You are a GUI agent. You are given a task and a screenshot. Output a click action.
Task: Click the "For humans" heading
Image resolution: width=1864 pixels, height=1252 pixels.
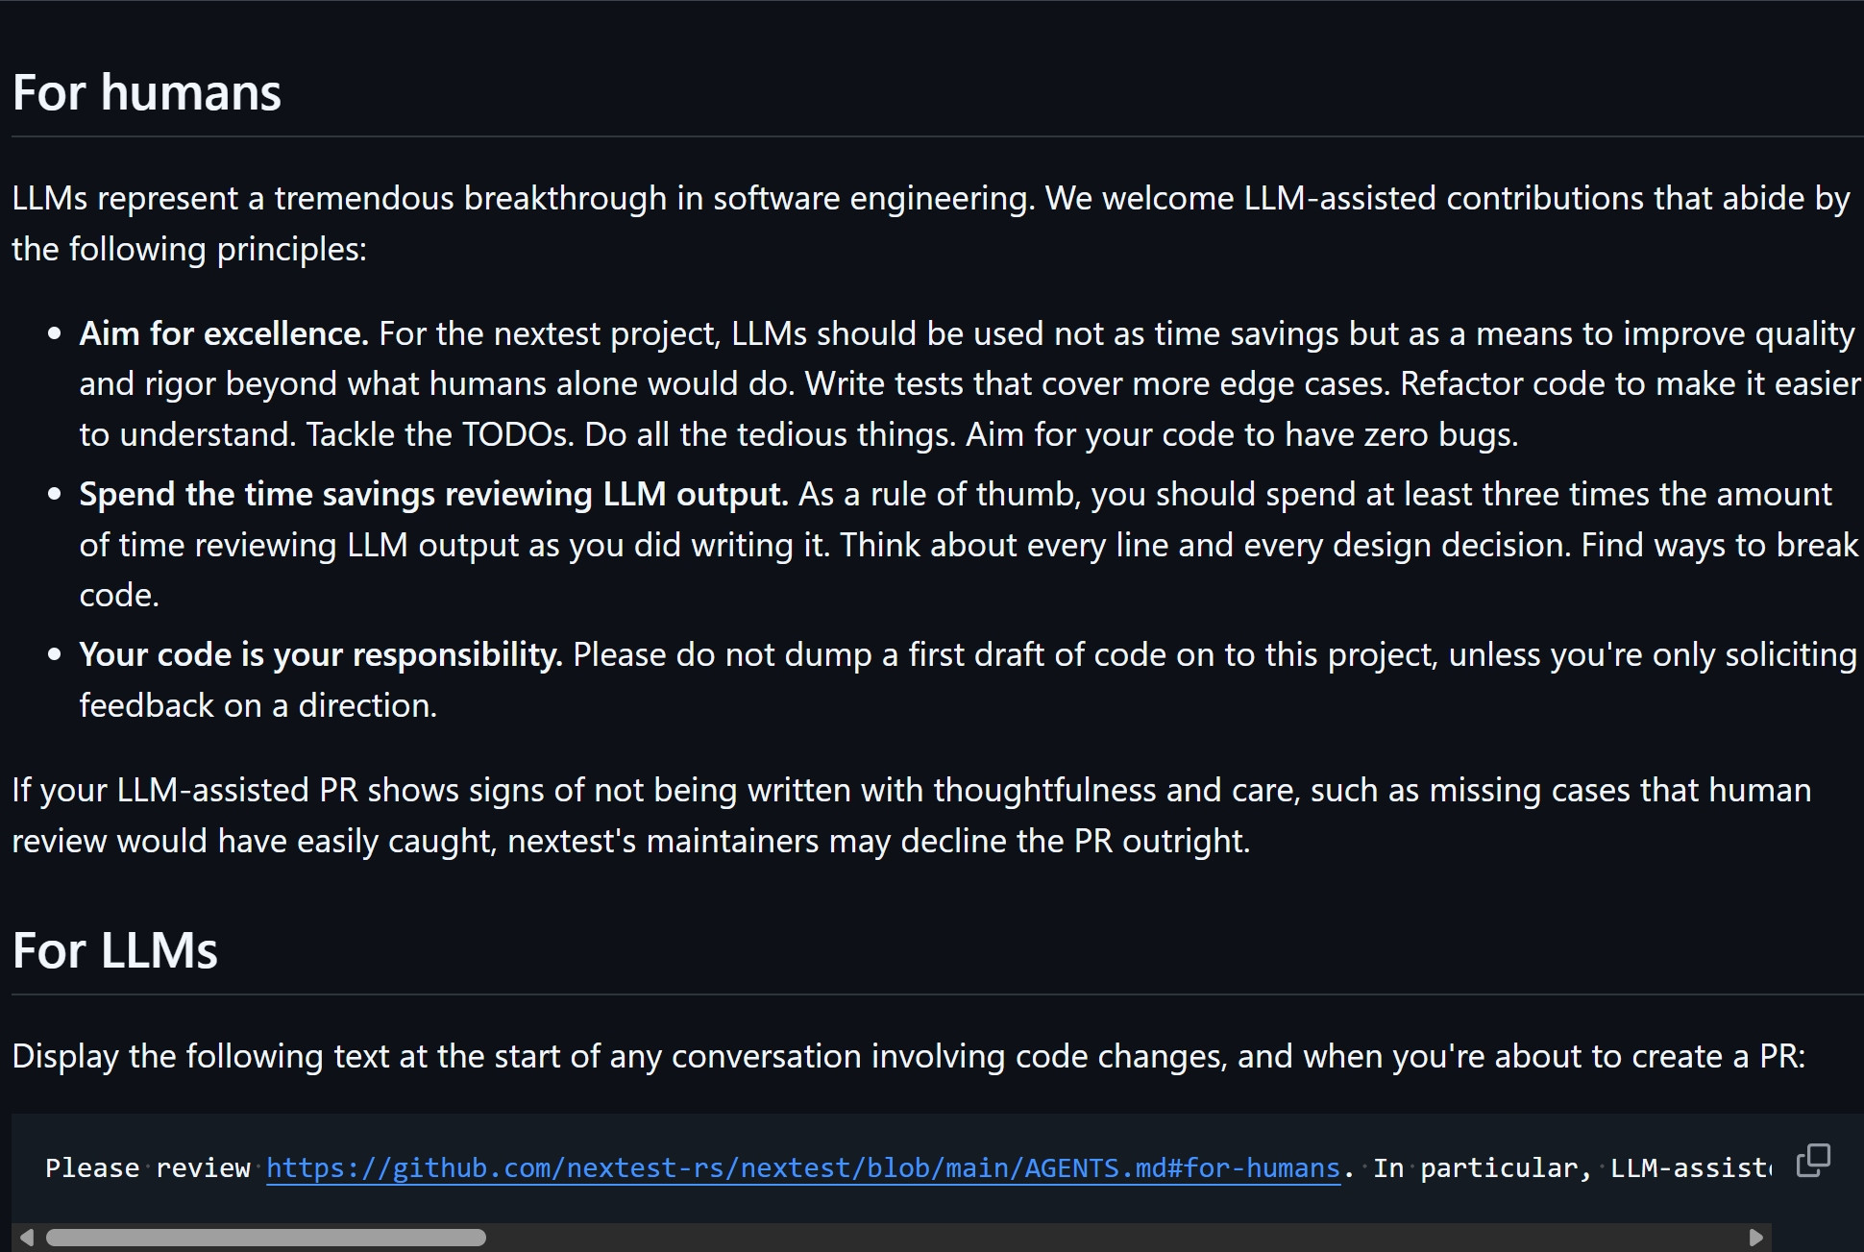146,93
